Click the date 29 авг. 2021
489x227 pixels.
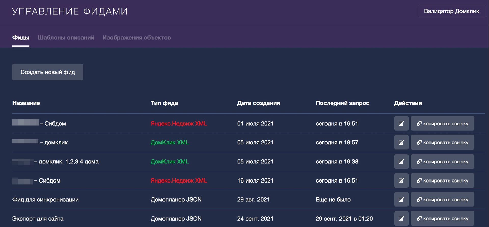tap(253, 200)
